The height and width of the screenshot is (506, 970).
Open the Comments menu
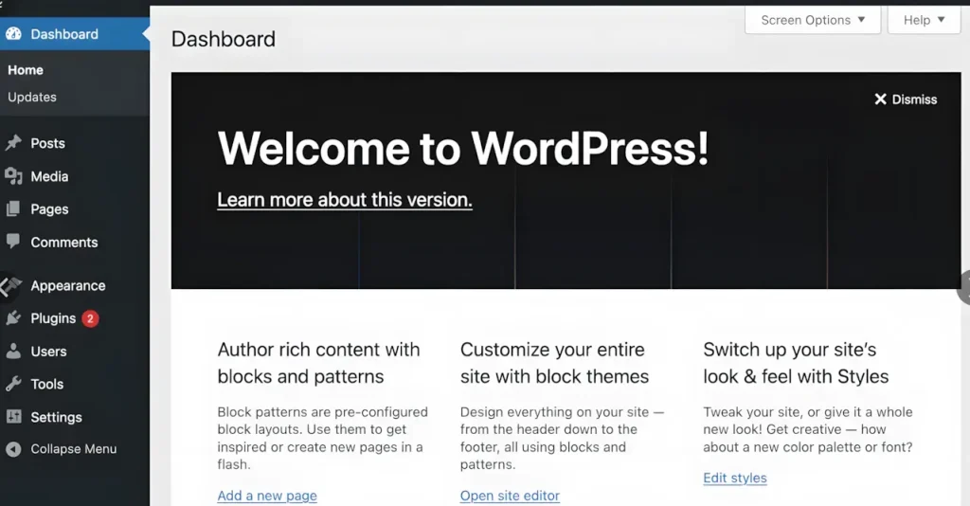pyautogui.click(x=64, y=243)
